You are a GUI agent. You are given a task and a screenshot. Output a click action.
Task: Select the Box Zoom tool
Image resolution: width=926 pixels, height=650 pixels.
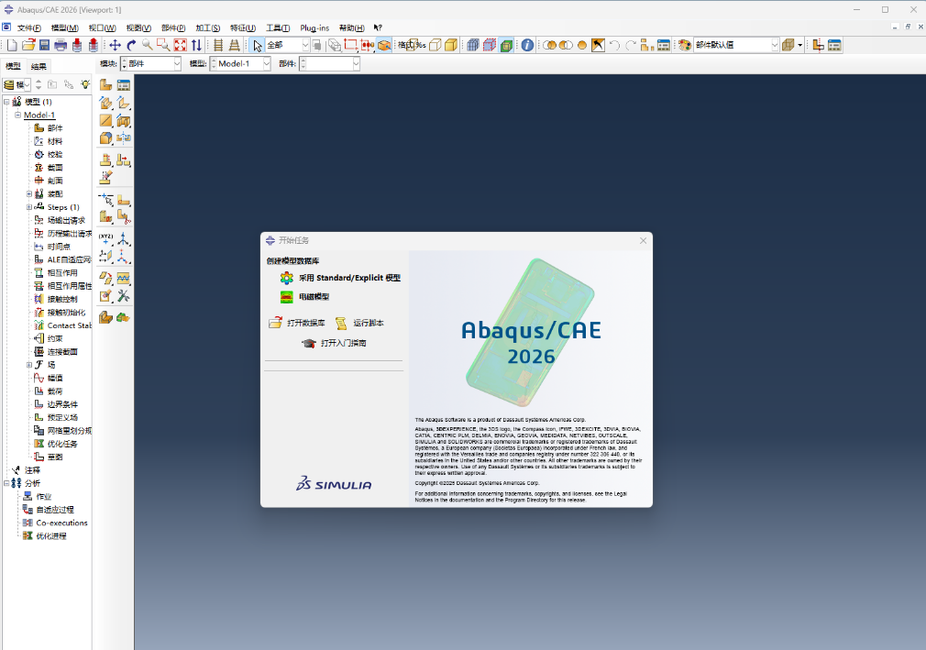click(163, 45)
